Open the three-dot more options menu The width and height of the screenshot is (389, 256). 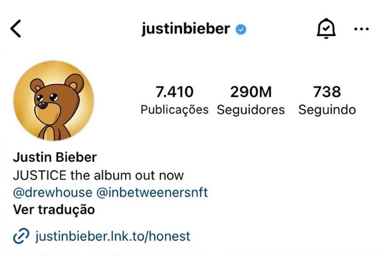tap(361, 29)
